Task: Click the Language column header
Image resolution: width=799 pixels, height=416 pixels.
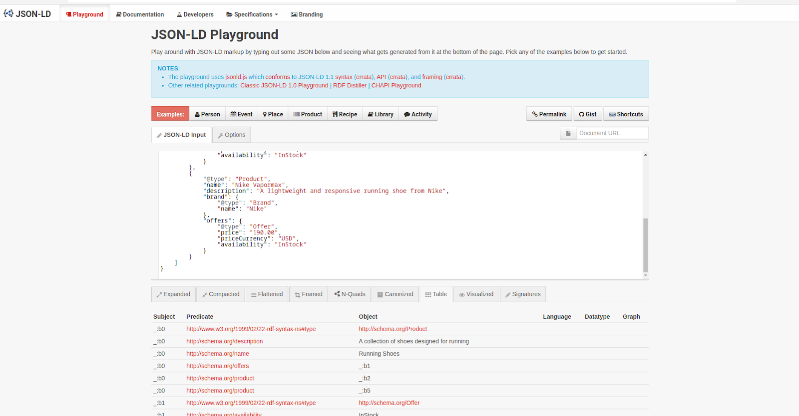Action: 557,317
